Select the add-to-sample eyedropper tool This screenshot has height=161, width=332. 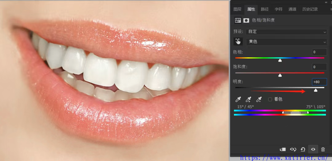[248, 99]
